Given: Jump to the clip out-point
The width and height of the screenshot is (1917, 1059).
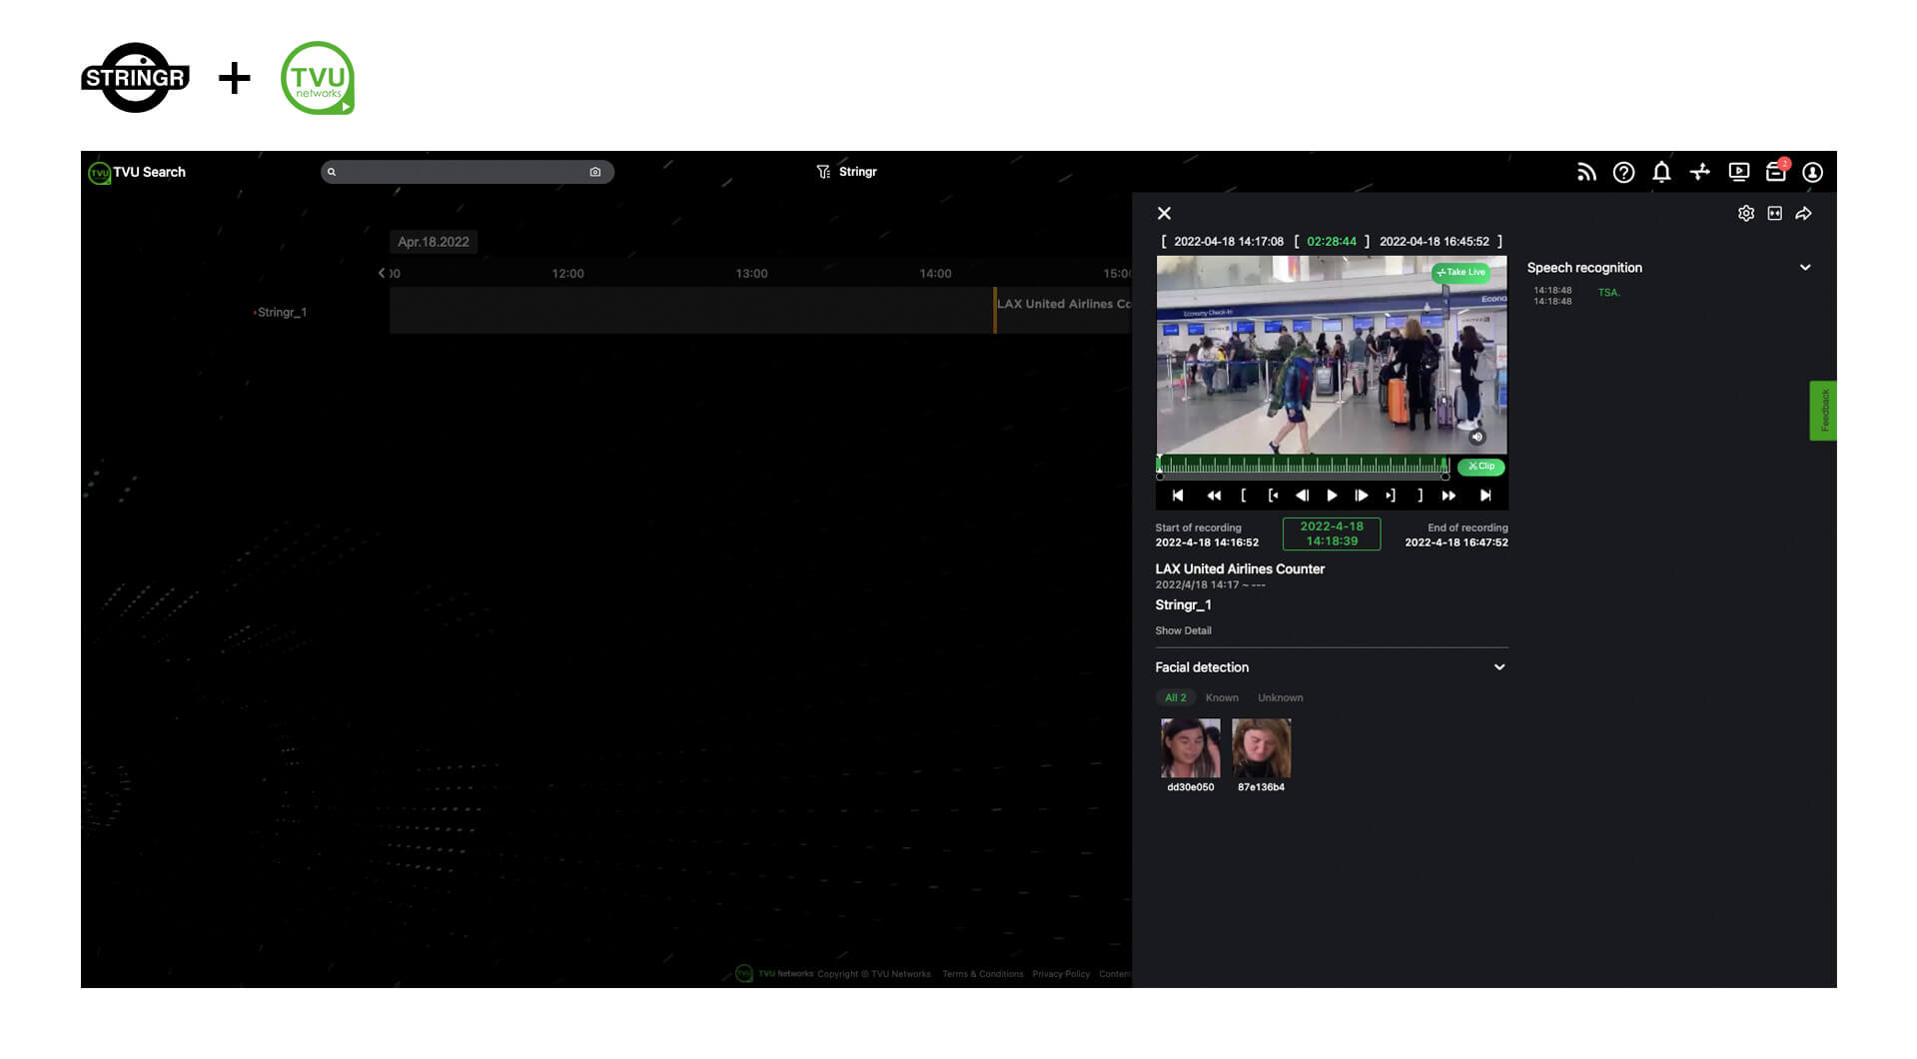Looking at the screenshot, I should [1391, 496].
